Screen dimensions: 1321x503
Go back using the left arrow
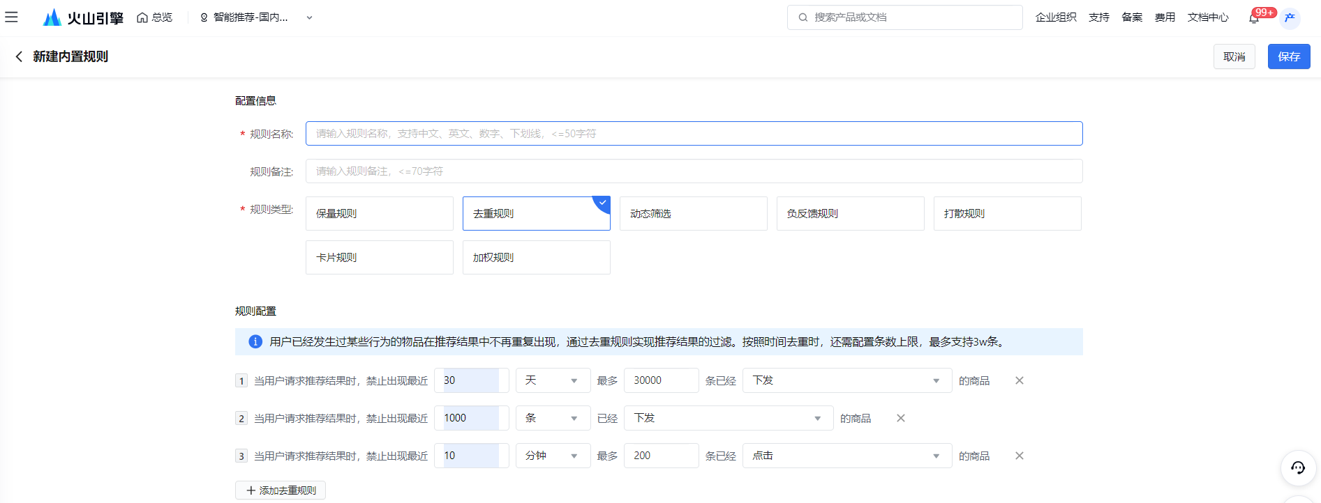coord(19,56)
